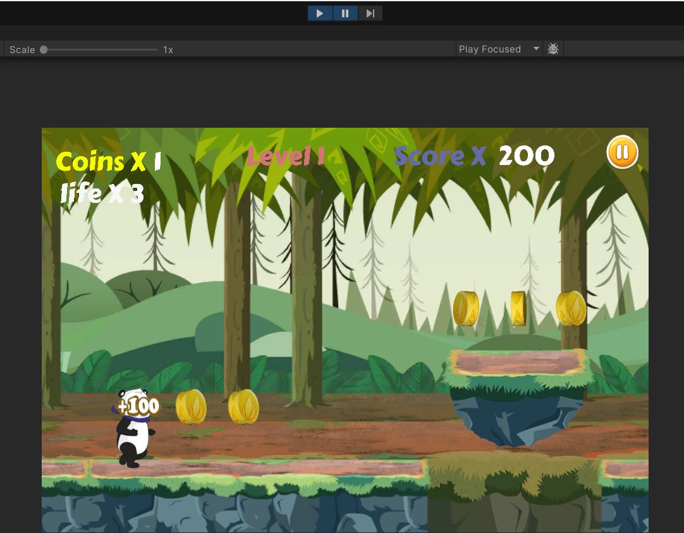
Task: Click the edge-on spinning coin above the platform
Action: point(518,309)
